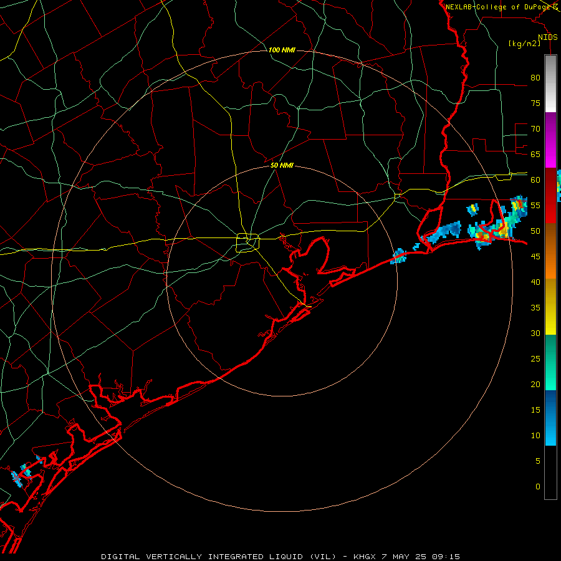Viewport: 561px width, 561px height.
Task: Select the 45 value on the scale
Action: pos(535,257)
